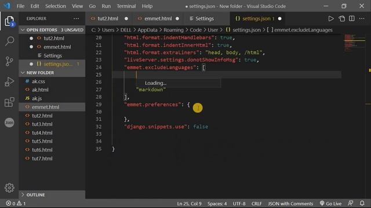Open the Explorer view in activity bar
Viewport: 371px width, 208px height.
pyautogui.click(x=9, y=21)
